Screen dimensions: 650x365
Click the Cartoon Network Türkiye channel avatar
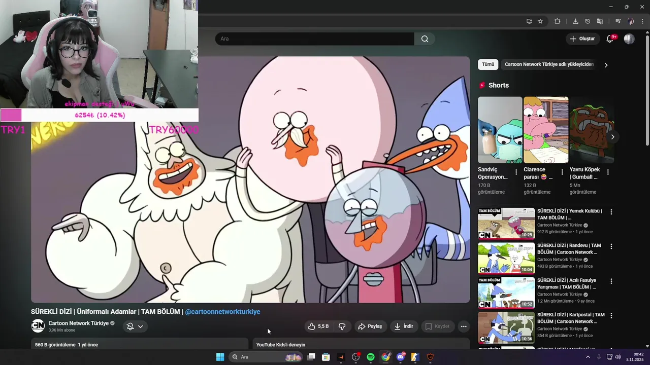click(38, 326)
